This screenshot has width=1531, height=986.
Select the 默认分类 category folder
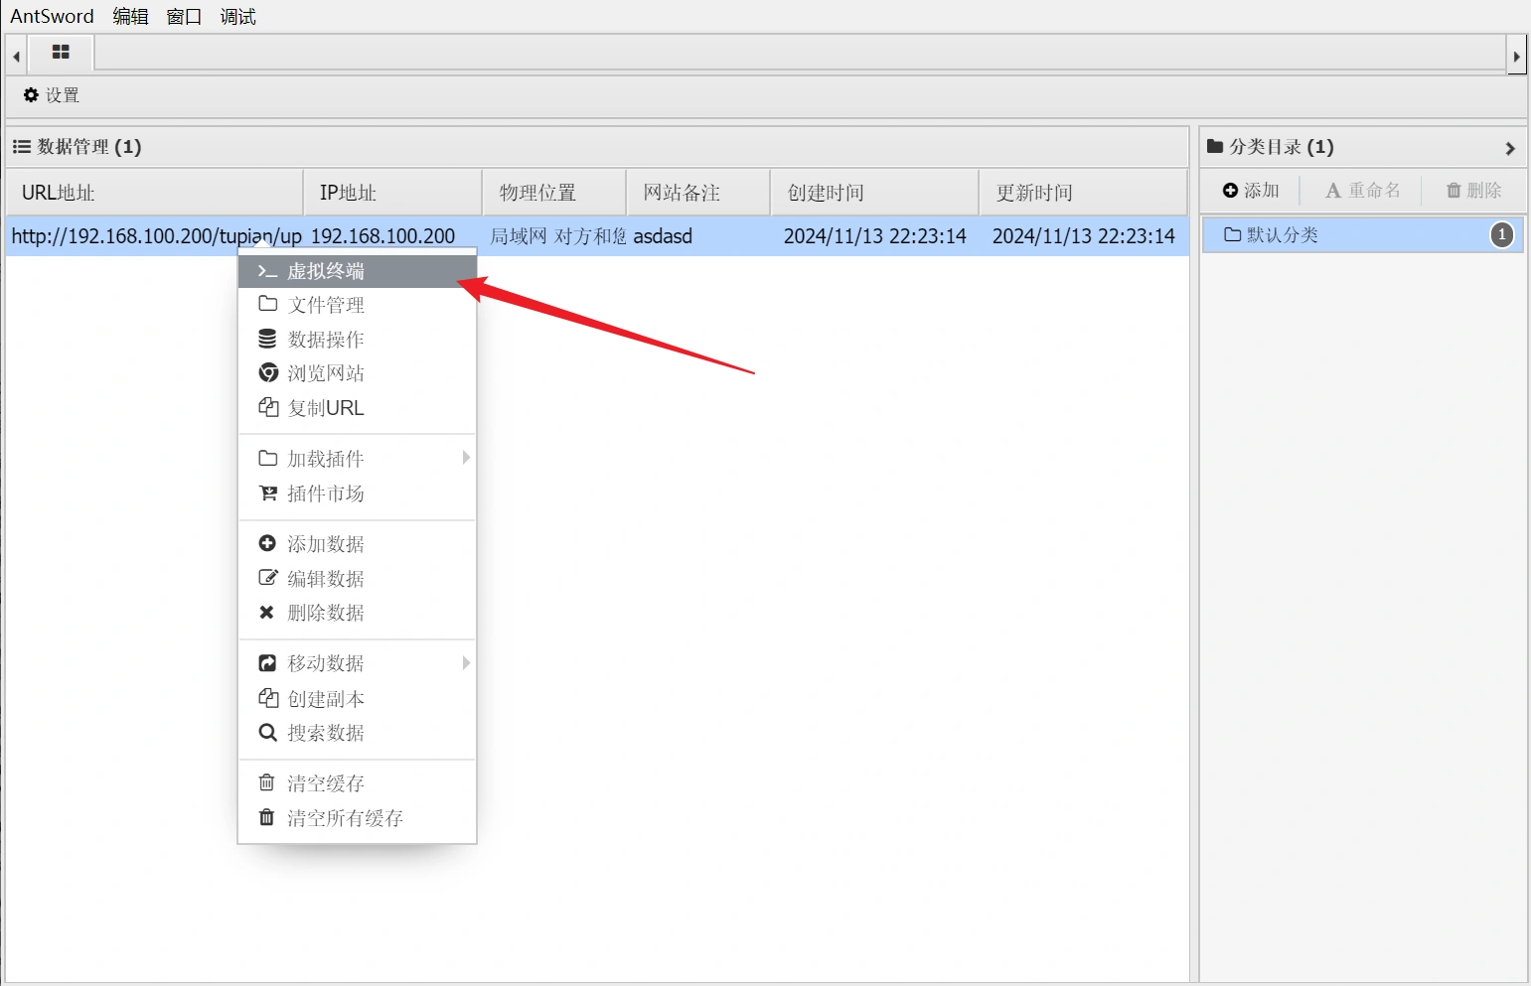coord(1282,235)
